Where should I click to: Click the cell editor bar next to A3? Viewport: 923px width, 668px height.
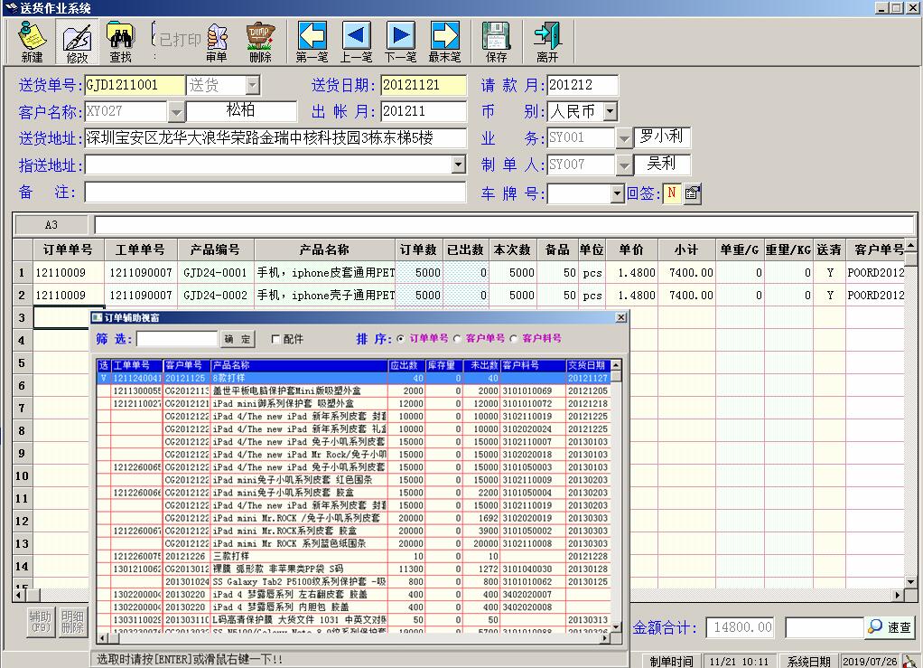pos(504,224)
